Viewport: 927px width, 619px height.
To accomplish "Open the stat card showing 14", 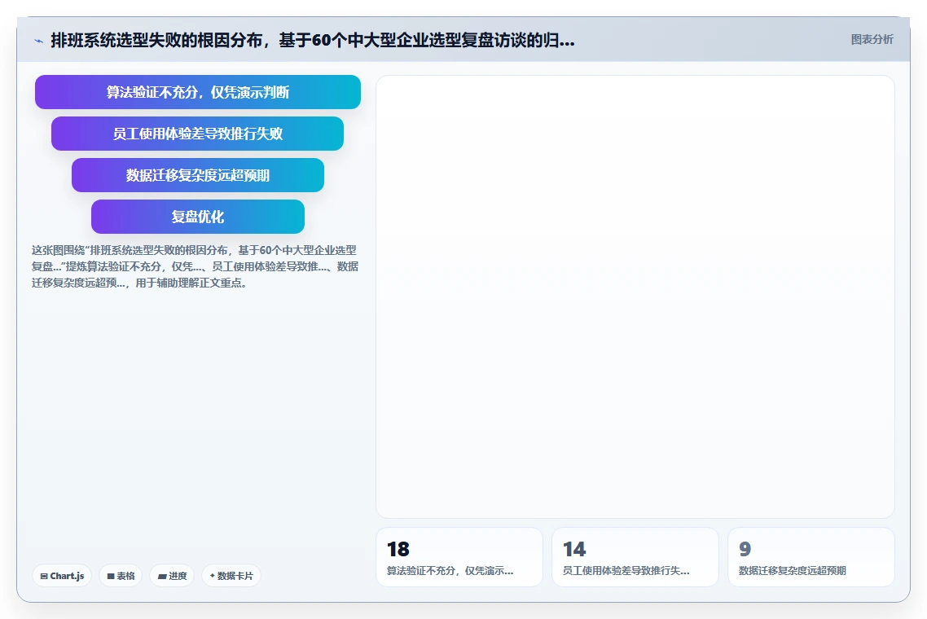I will pyautogui.click(x=635, y=557).
